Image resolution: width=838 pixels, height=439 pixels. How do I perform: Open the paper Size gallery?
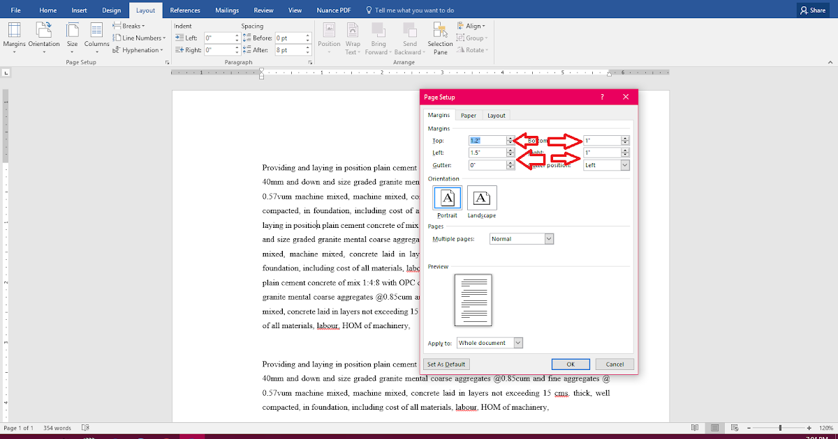pos(73,38)
